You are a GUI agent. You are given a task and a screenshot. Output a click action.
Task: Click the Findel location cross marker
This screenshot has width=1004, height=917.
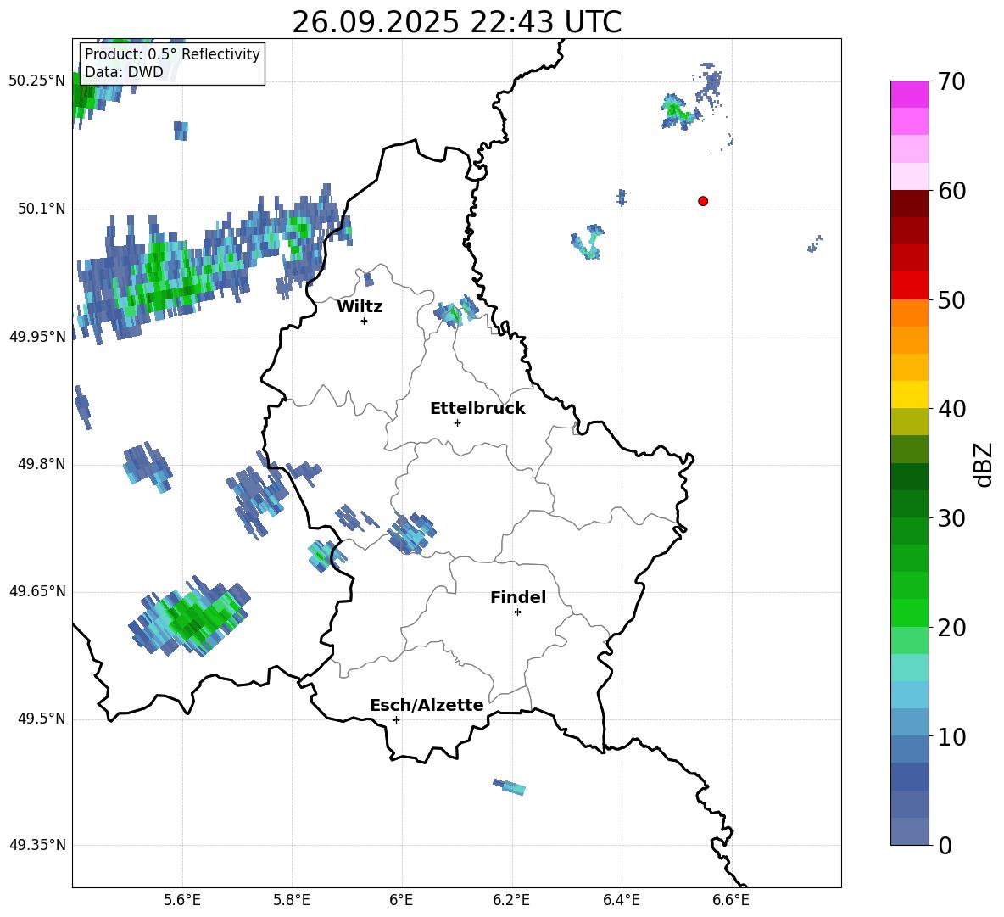(517, 612)
